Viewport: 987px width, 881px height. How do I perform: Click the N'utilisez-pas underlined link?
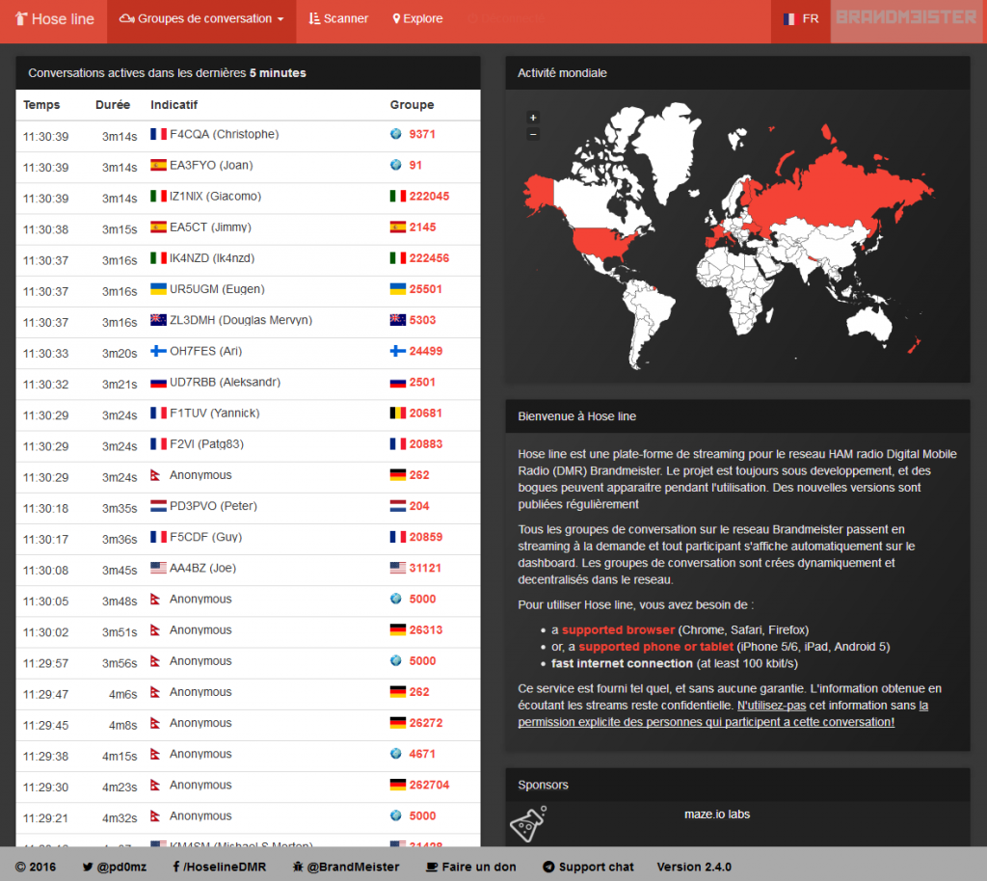click(x=772, y=706)
